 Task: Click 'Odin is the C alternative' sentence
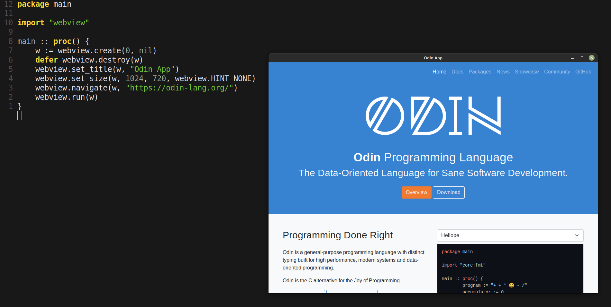pos(342,281)
